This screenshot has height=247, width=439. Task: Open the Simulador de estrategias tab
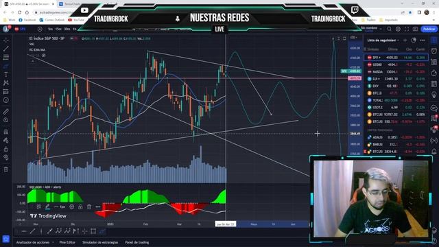(x=100, y=242)
